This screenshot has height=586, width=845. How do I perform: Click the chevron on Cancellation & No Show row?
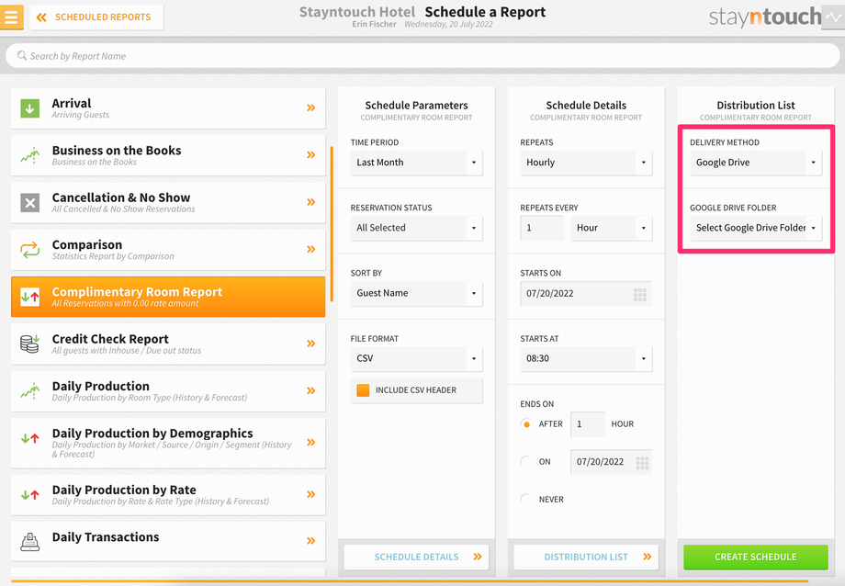311,202
